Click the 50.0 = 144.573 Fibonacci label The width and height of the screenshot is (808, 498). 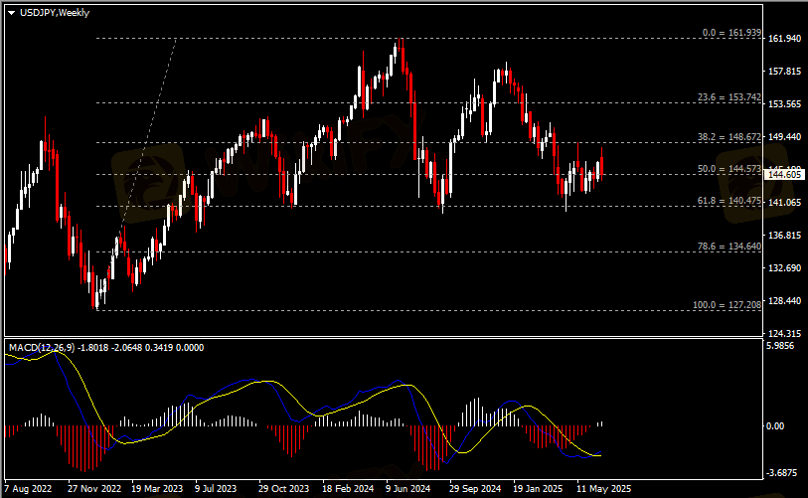click(x=729, y=170)
